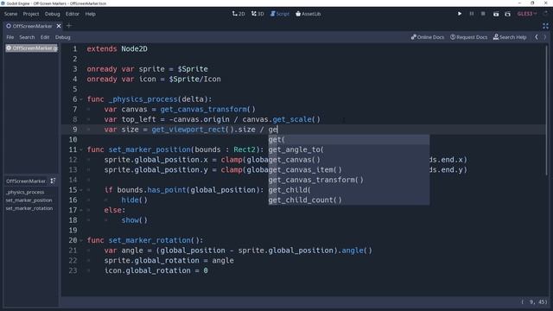
Task: Open the Scene menu
Action: coord(10,14)
